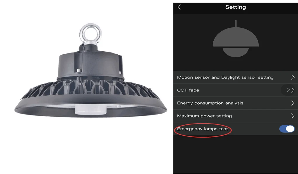
Task: Open Motion sensor and Daylight sensor setting
Action: (236, 77)
